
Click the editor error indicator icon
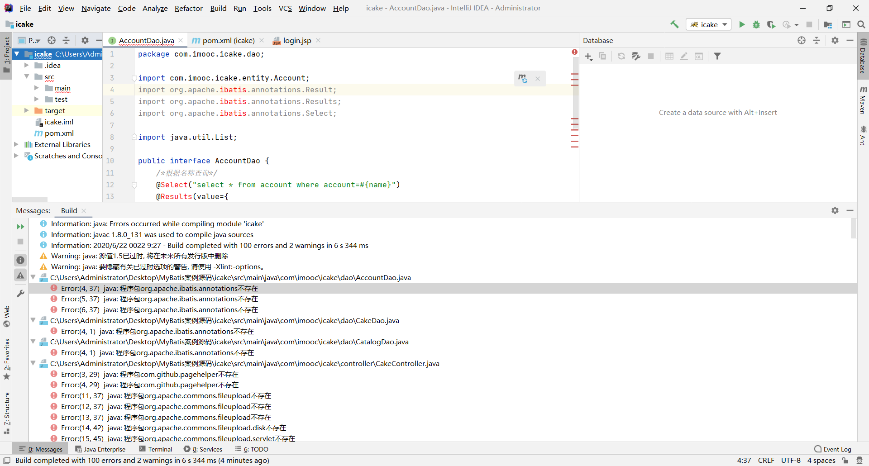click(574, 52)
